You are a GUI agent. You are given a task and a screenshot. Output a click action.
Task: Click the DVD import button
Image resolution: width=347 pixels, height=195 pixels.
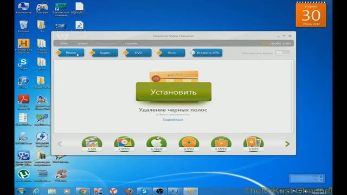[138, 53]
